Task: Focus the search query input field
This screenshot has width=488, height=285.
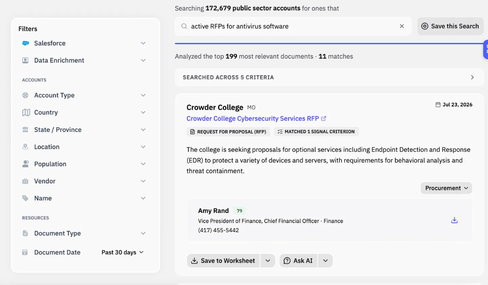Action: 293,26
